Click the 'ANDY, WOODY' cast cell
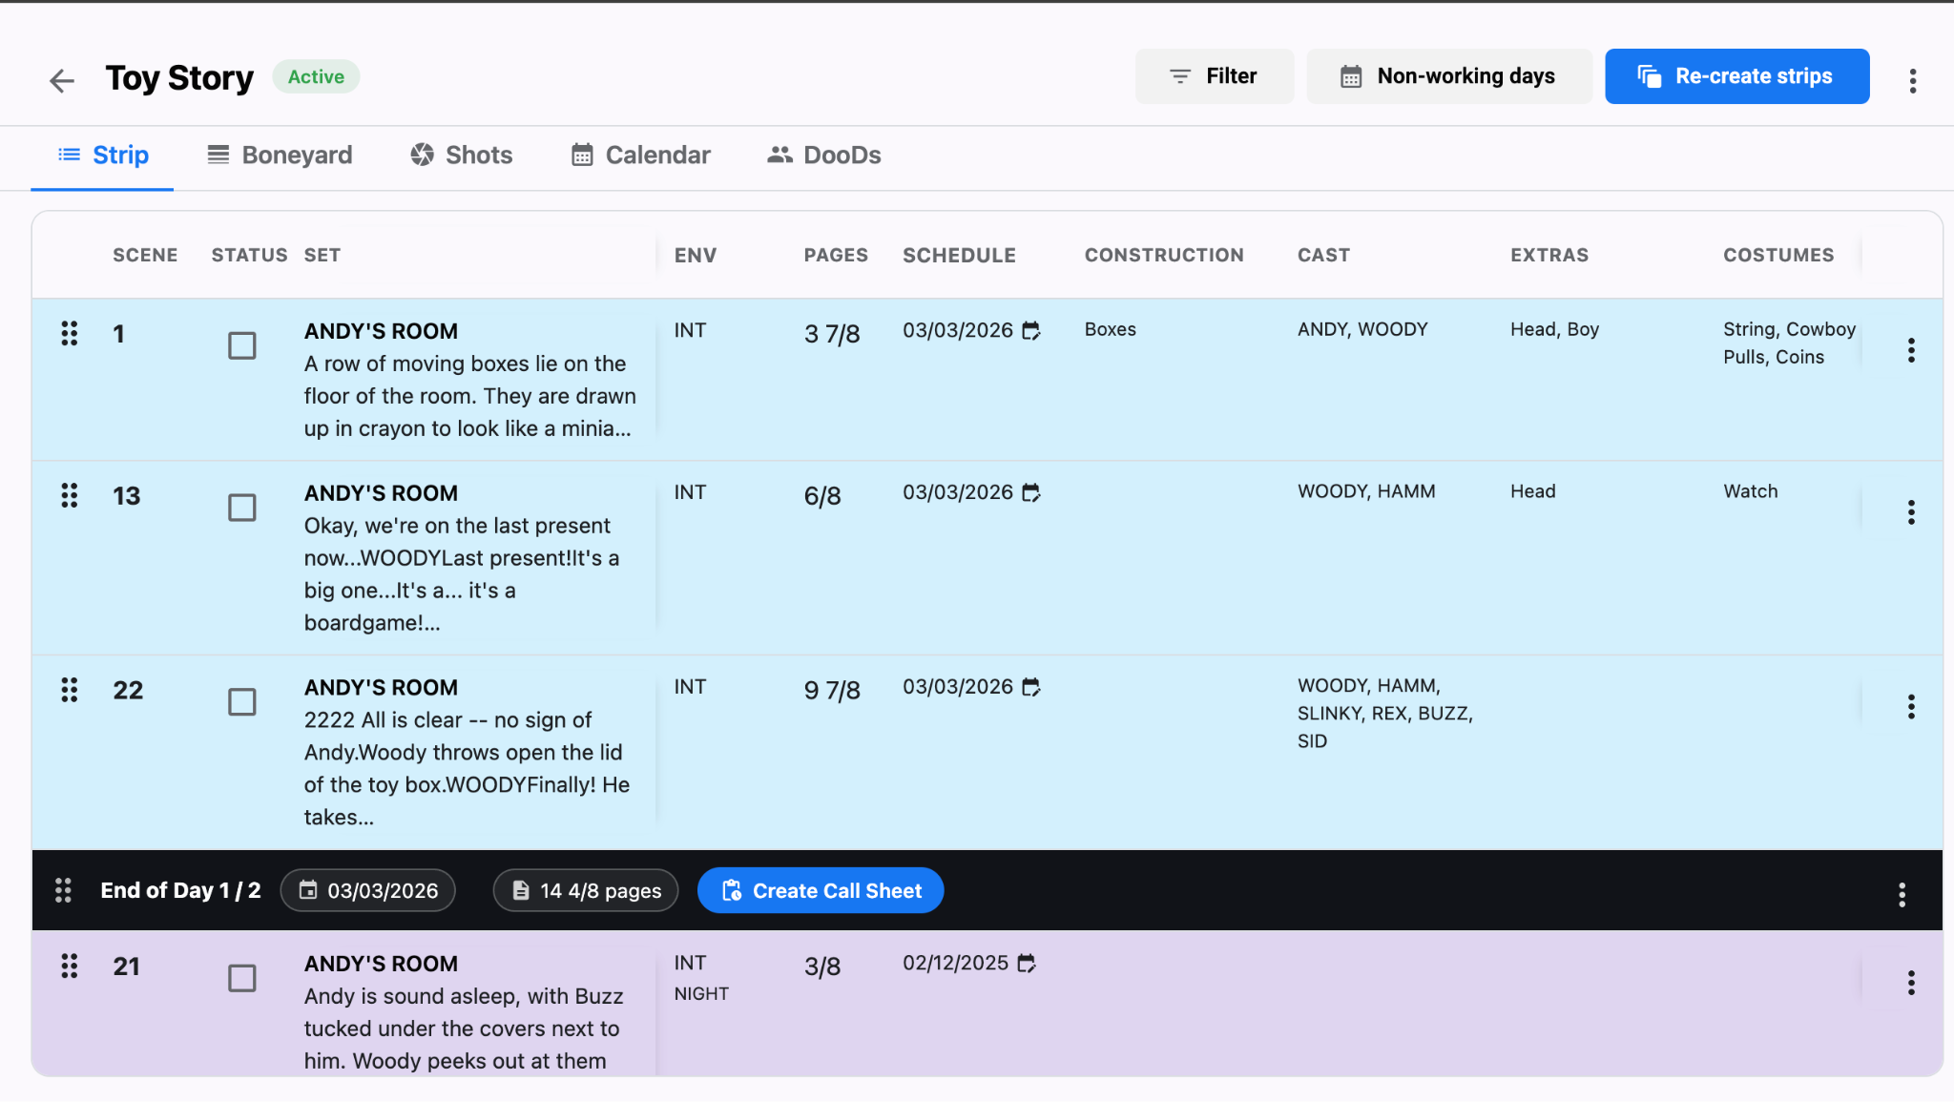The height and width of the screenshot is (1102, 1954). click(1362, 329)
